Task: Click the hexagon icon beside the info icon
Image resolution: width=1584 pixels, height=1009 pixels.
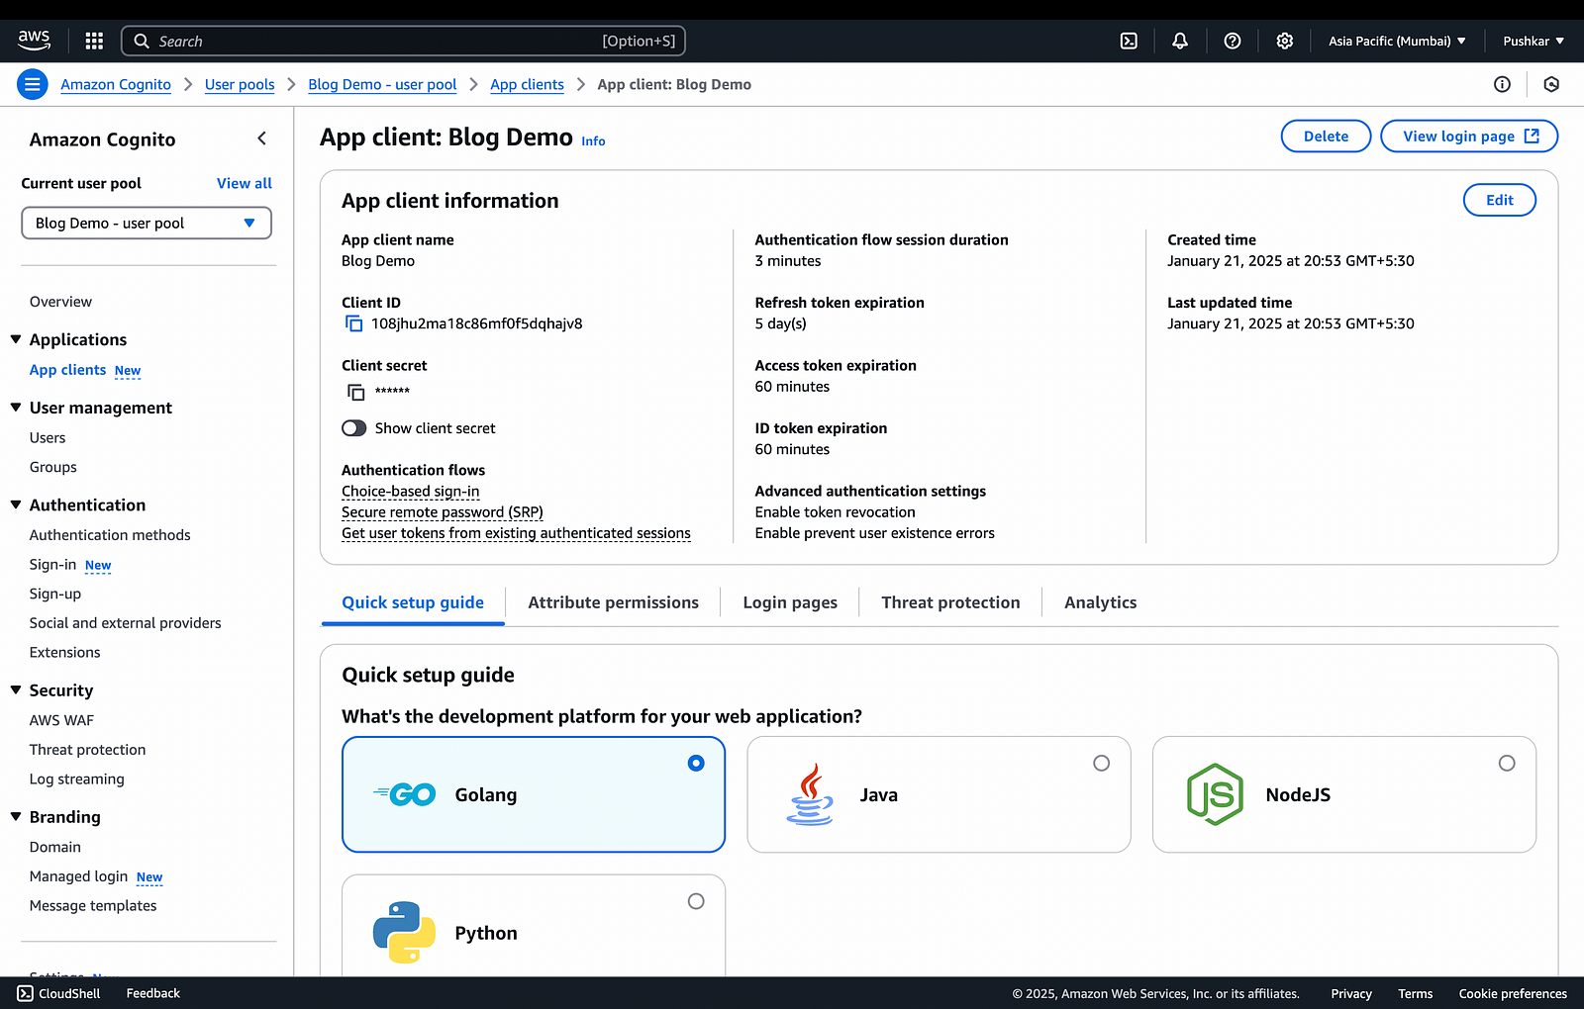Action: (1551, 84)
